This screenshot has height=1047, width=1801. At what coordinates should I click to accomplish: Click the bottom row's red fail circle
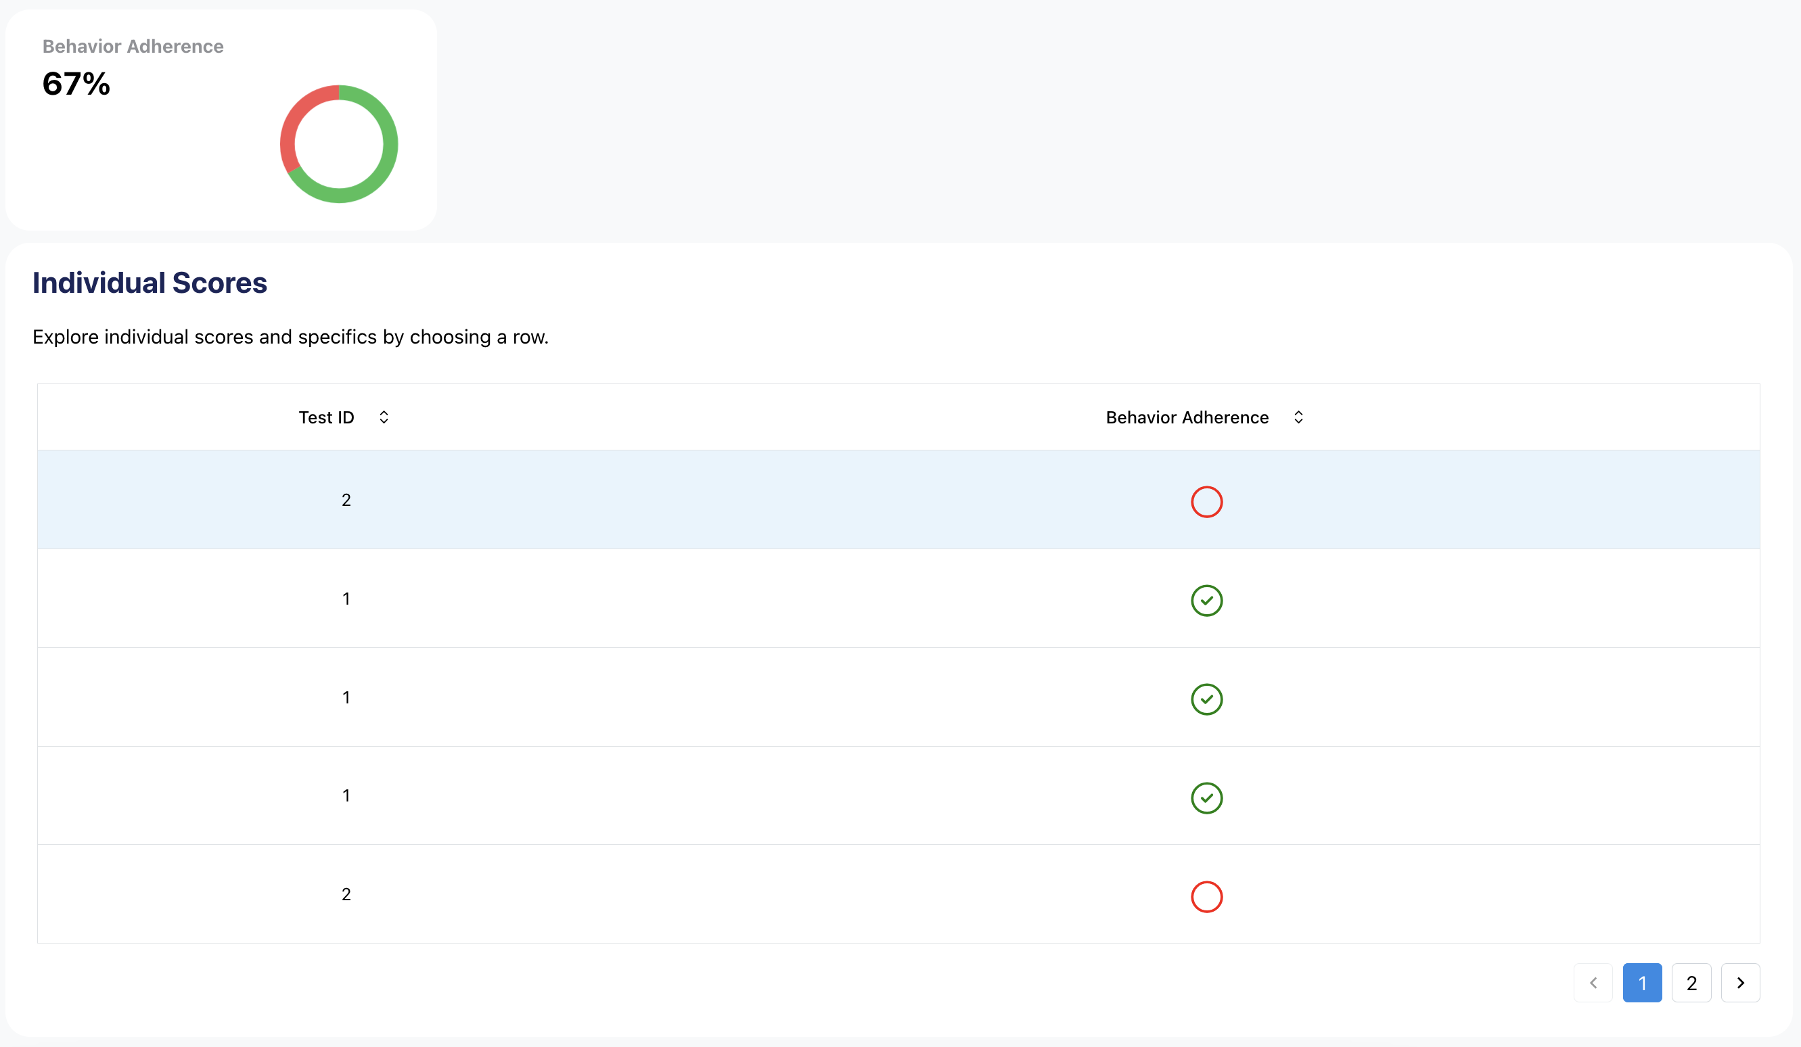(x=1206, y=896)
